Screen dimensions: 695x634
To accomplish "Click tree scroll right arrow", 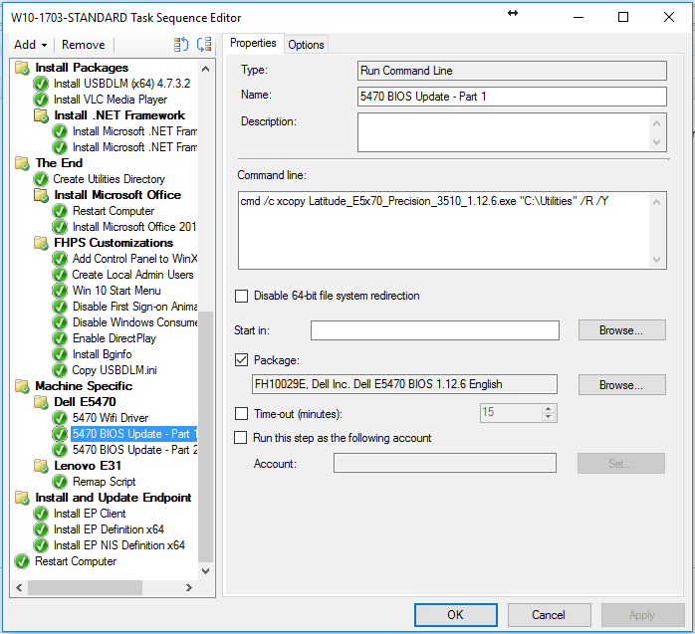I will 189,588.
